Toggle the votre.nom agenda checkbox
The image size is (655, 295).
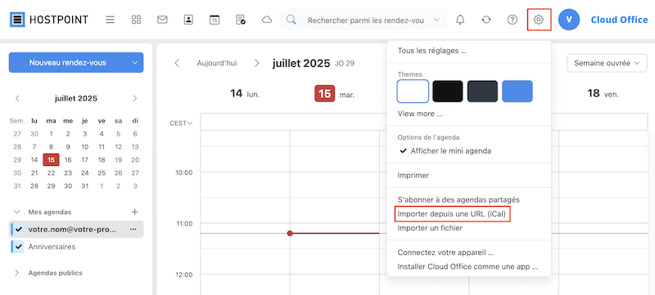17,229
